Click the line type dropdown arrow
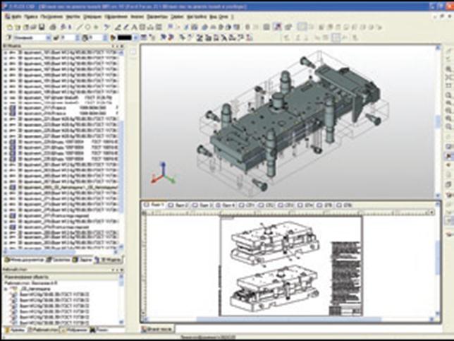The width and height of the screenshot is (454, 341). click(x=49, y=37)
